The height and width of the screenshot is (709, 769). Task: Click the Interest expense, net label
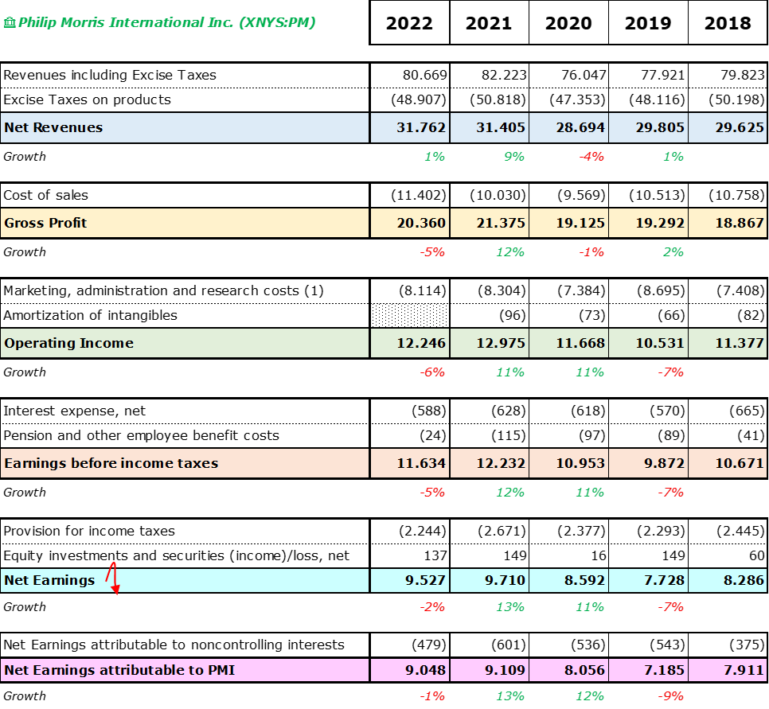(x=74, y=411)
